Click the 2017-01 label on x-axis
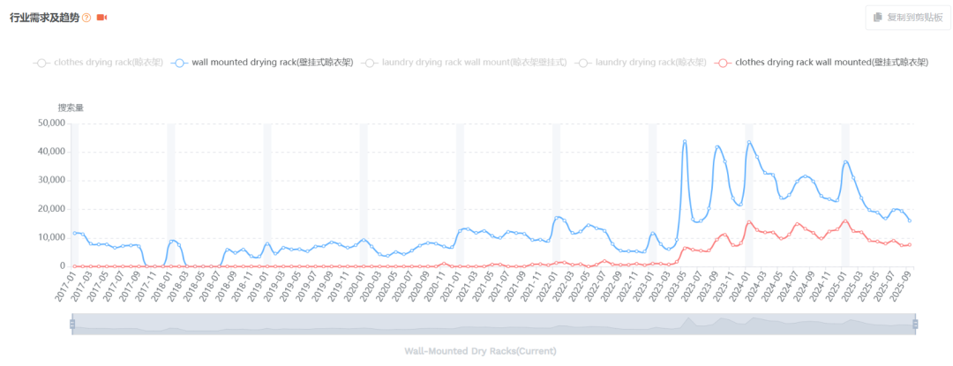This screenshot has width=953, height=366. click(x=66, y=288)
